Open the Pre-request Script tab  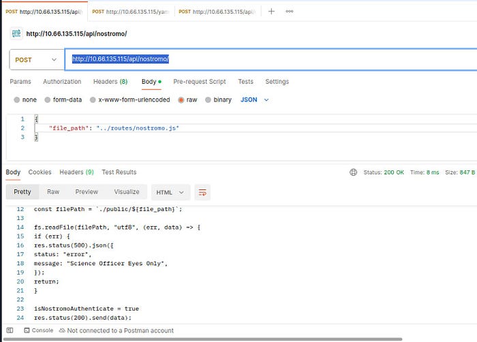click(200, 82)
